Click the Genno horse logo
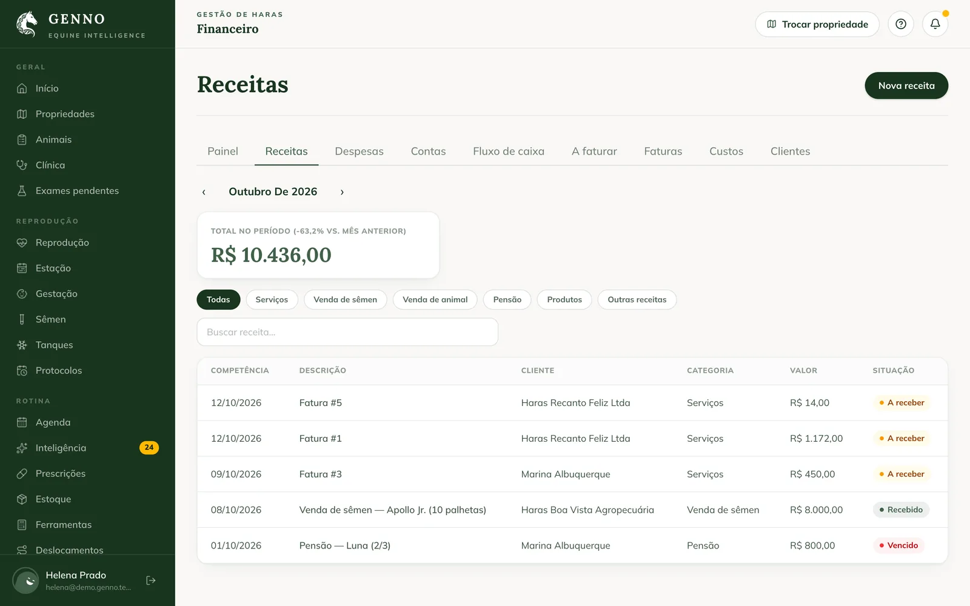The height and width of the screenshot is (606, 970). [27, 24]
